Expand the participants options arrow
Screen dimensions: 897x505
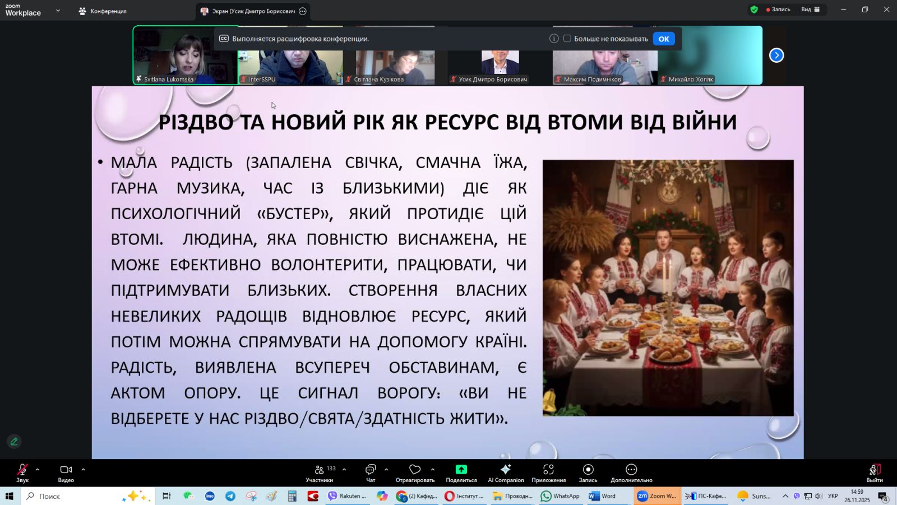(344, 470)
